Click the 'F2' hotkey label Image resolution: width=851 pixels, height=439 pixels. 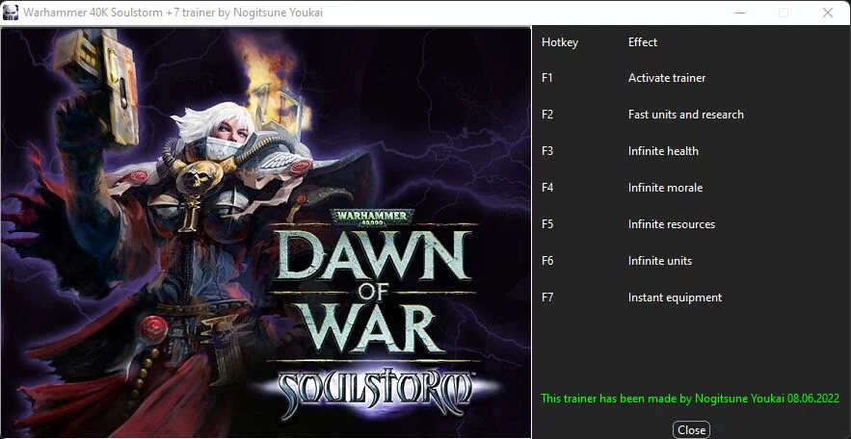click(x=547, y=115)
